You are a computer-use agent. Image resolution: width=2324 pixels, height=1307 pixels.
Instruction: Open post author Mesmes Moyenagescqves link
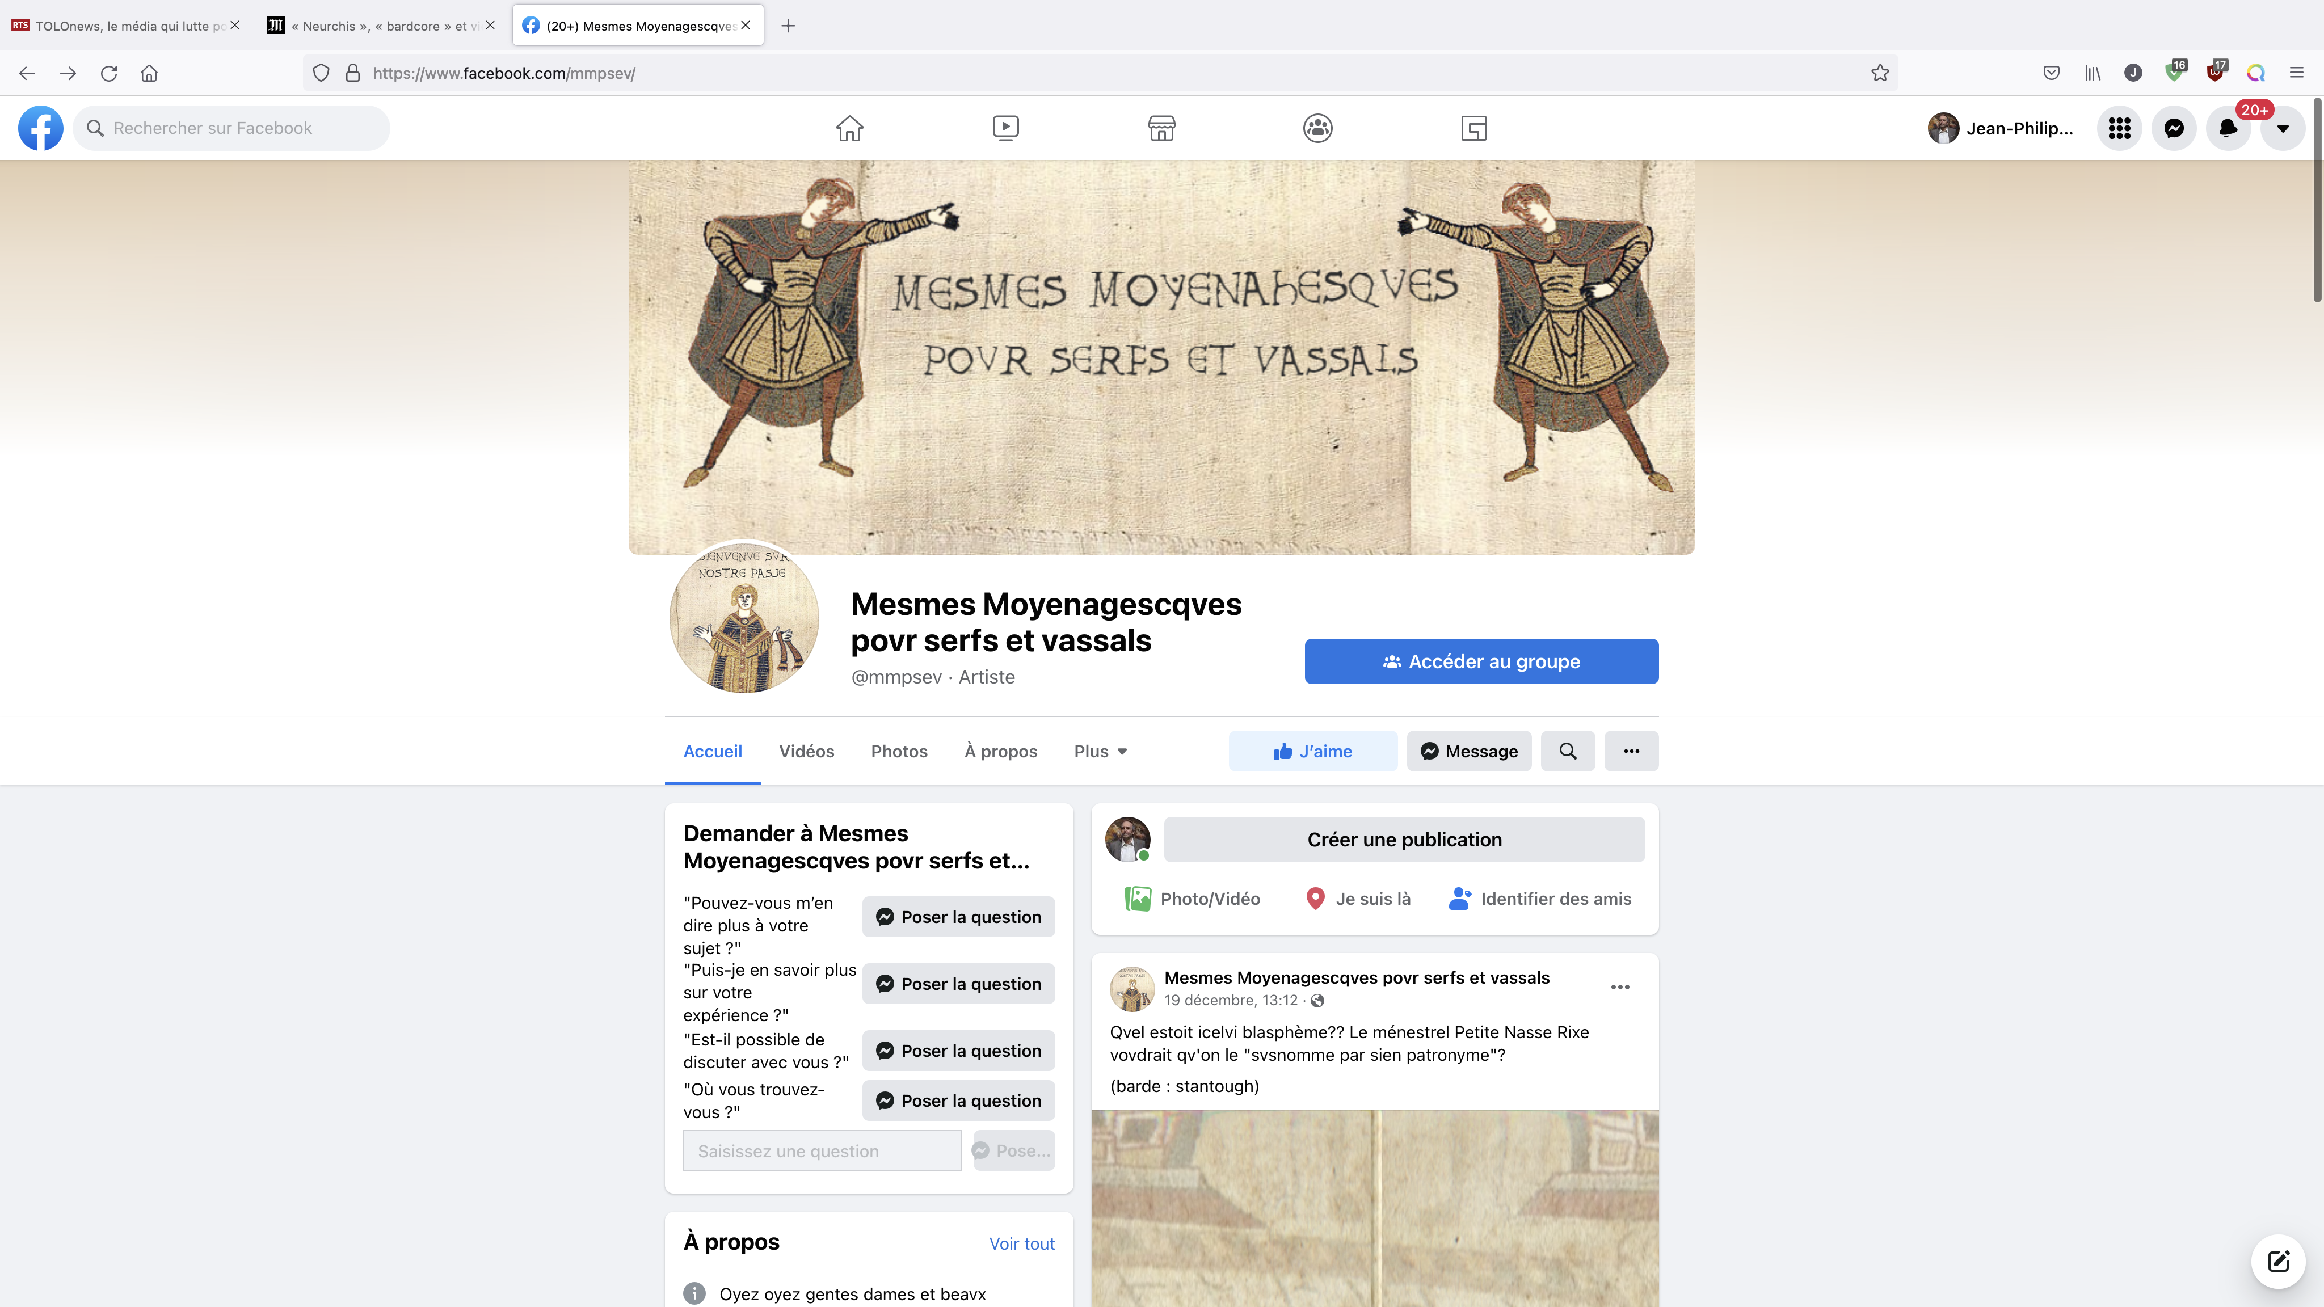coord(1357,978)
